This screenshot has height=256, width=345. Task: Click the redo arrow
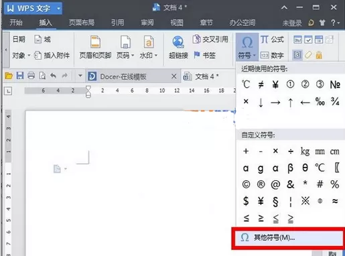[64, 76]
